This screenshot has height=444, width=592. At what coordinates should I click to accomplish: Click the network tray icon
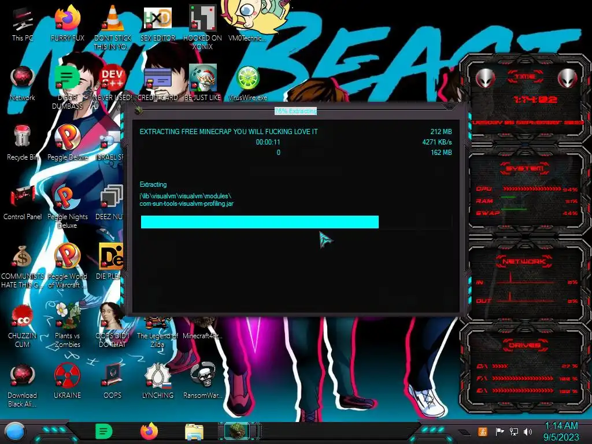tap(514, 431)
